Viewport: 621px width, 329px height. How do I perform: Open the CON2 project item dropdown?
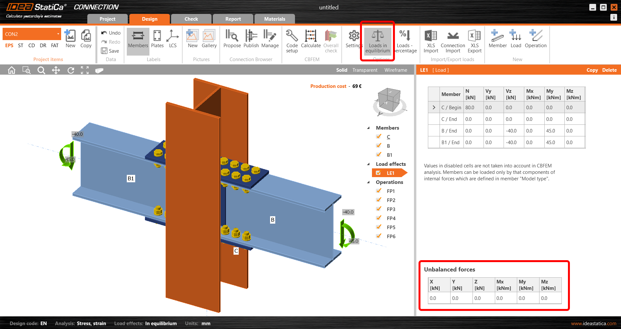point(58,34)
